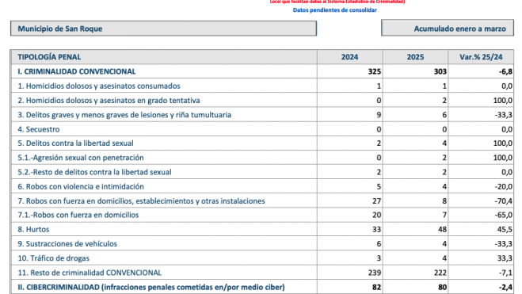Click 'Datos pendientes de consolidar' blue text
522x294 pixels.
coord(334,10)
